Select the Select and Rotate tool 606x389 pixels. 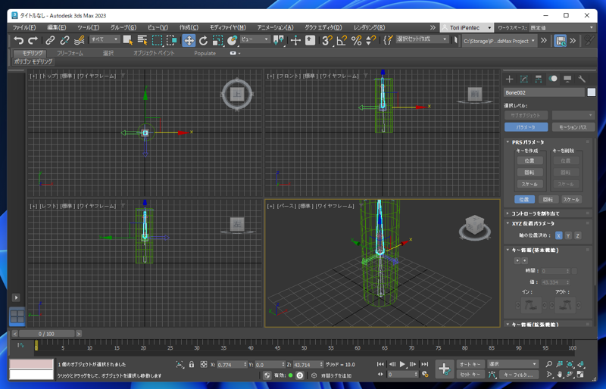click(203, 40)
